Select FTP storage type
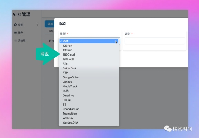The height and width of the screenshot is (138, 199). click(x=89, y=73)
